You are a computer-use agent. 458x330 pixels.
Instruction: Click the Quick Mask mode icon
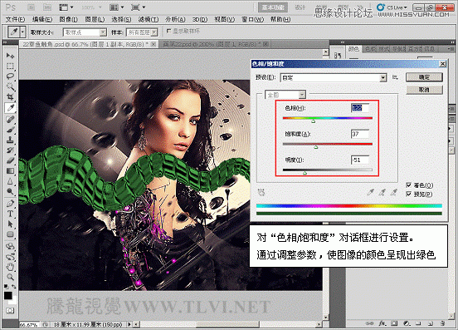pos(10,310)
